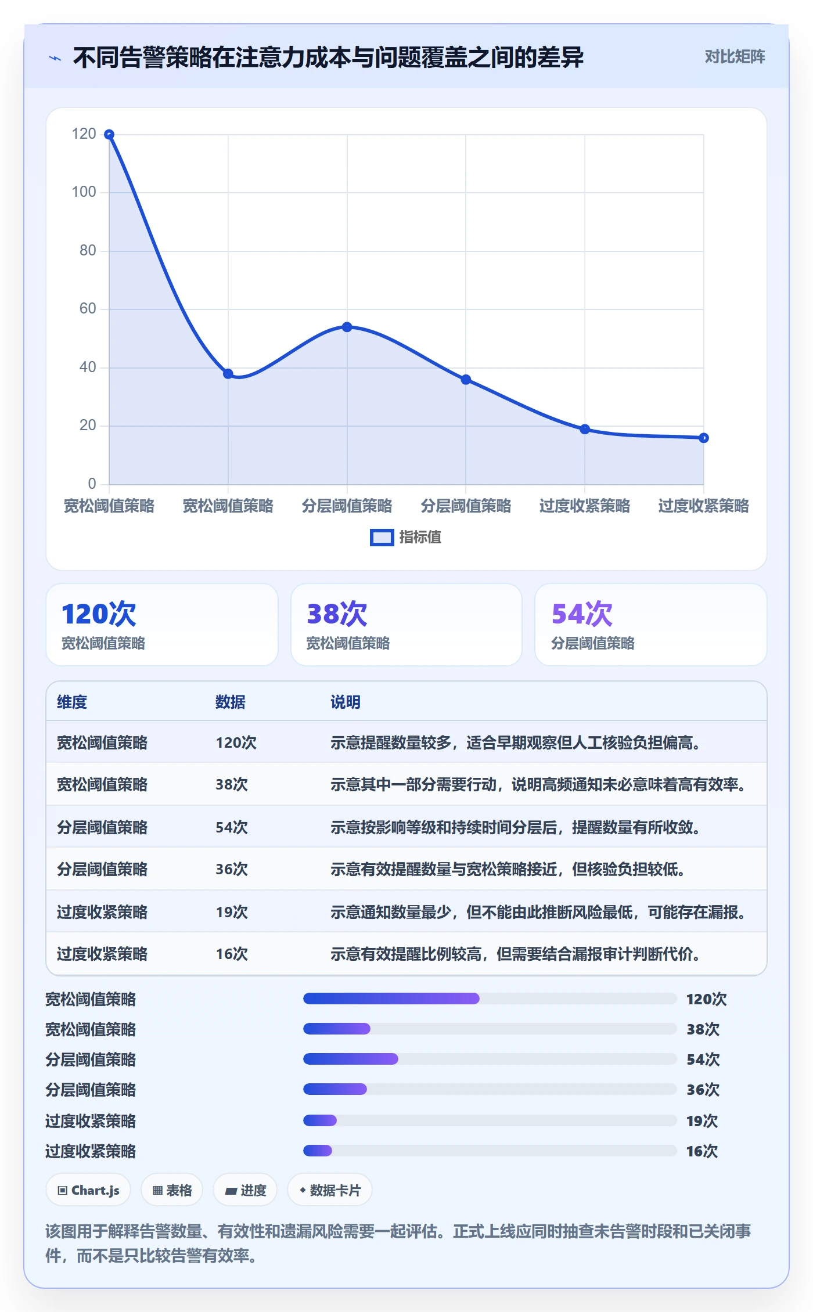The width and height of the screenshot is (813, 1312).
Task: Click the 20 label on the y-axis
Action: coord(88,426)
